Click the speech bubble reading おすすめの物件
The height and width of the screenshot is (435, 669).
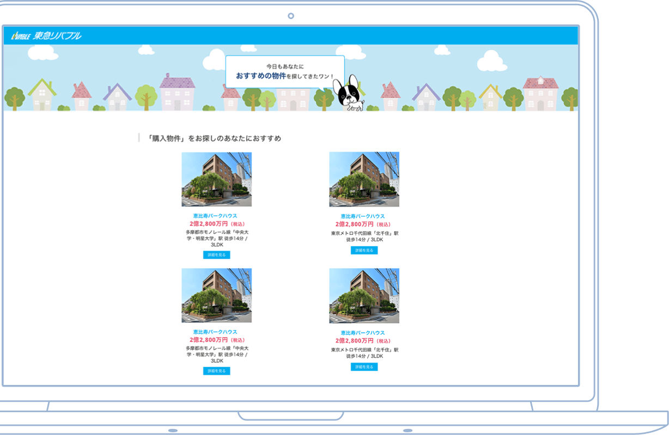click(284, 72)
